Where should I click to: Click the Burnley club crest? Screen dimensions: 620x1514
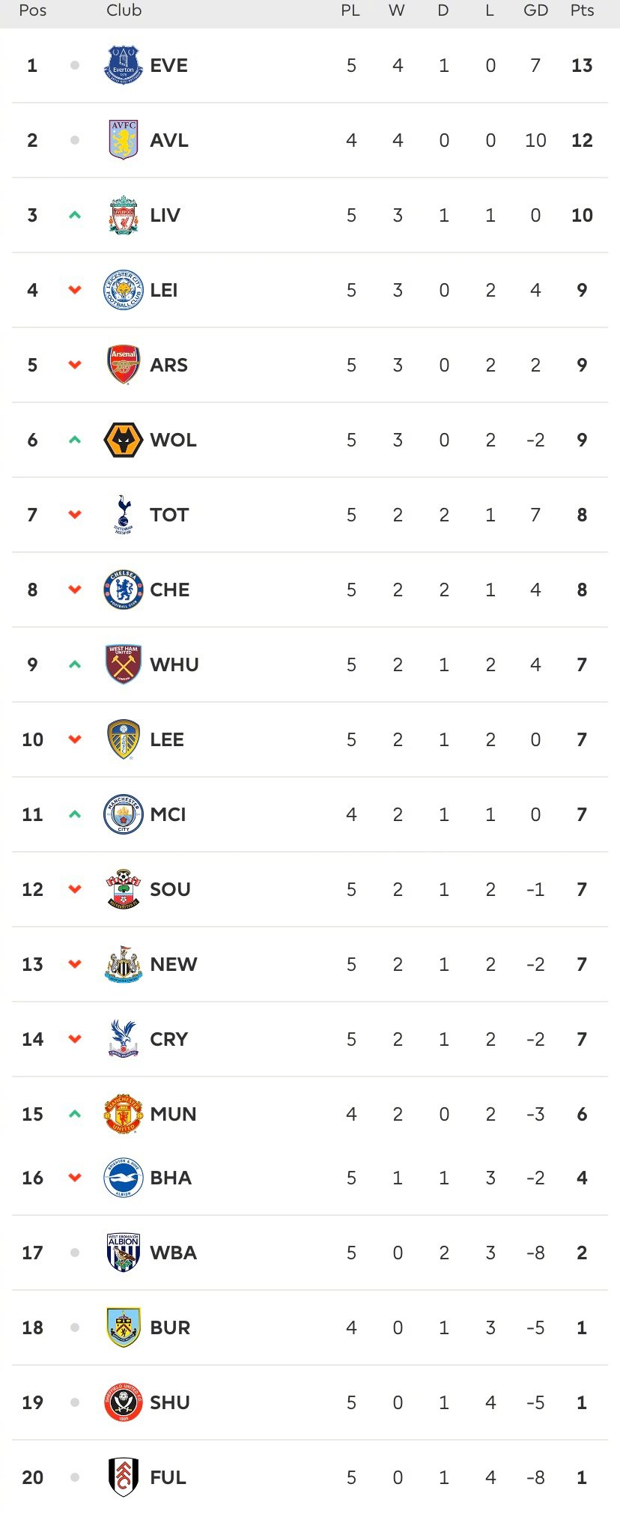[123, 1327]
